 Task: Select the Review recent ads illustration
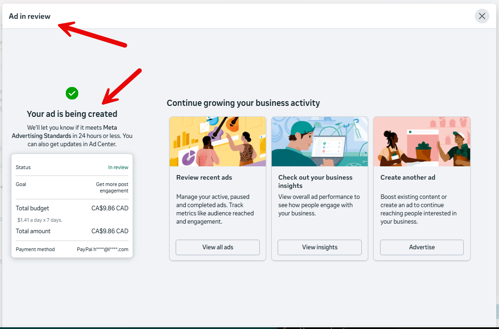pyautogui.click(x=218, y=142)
